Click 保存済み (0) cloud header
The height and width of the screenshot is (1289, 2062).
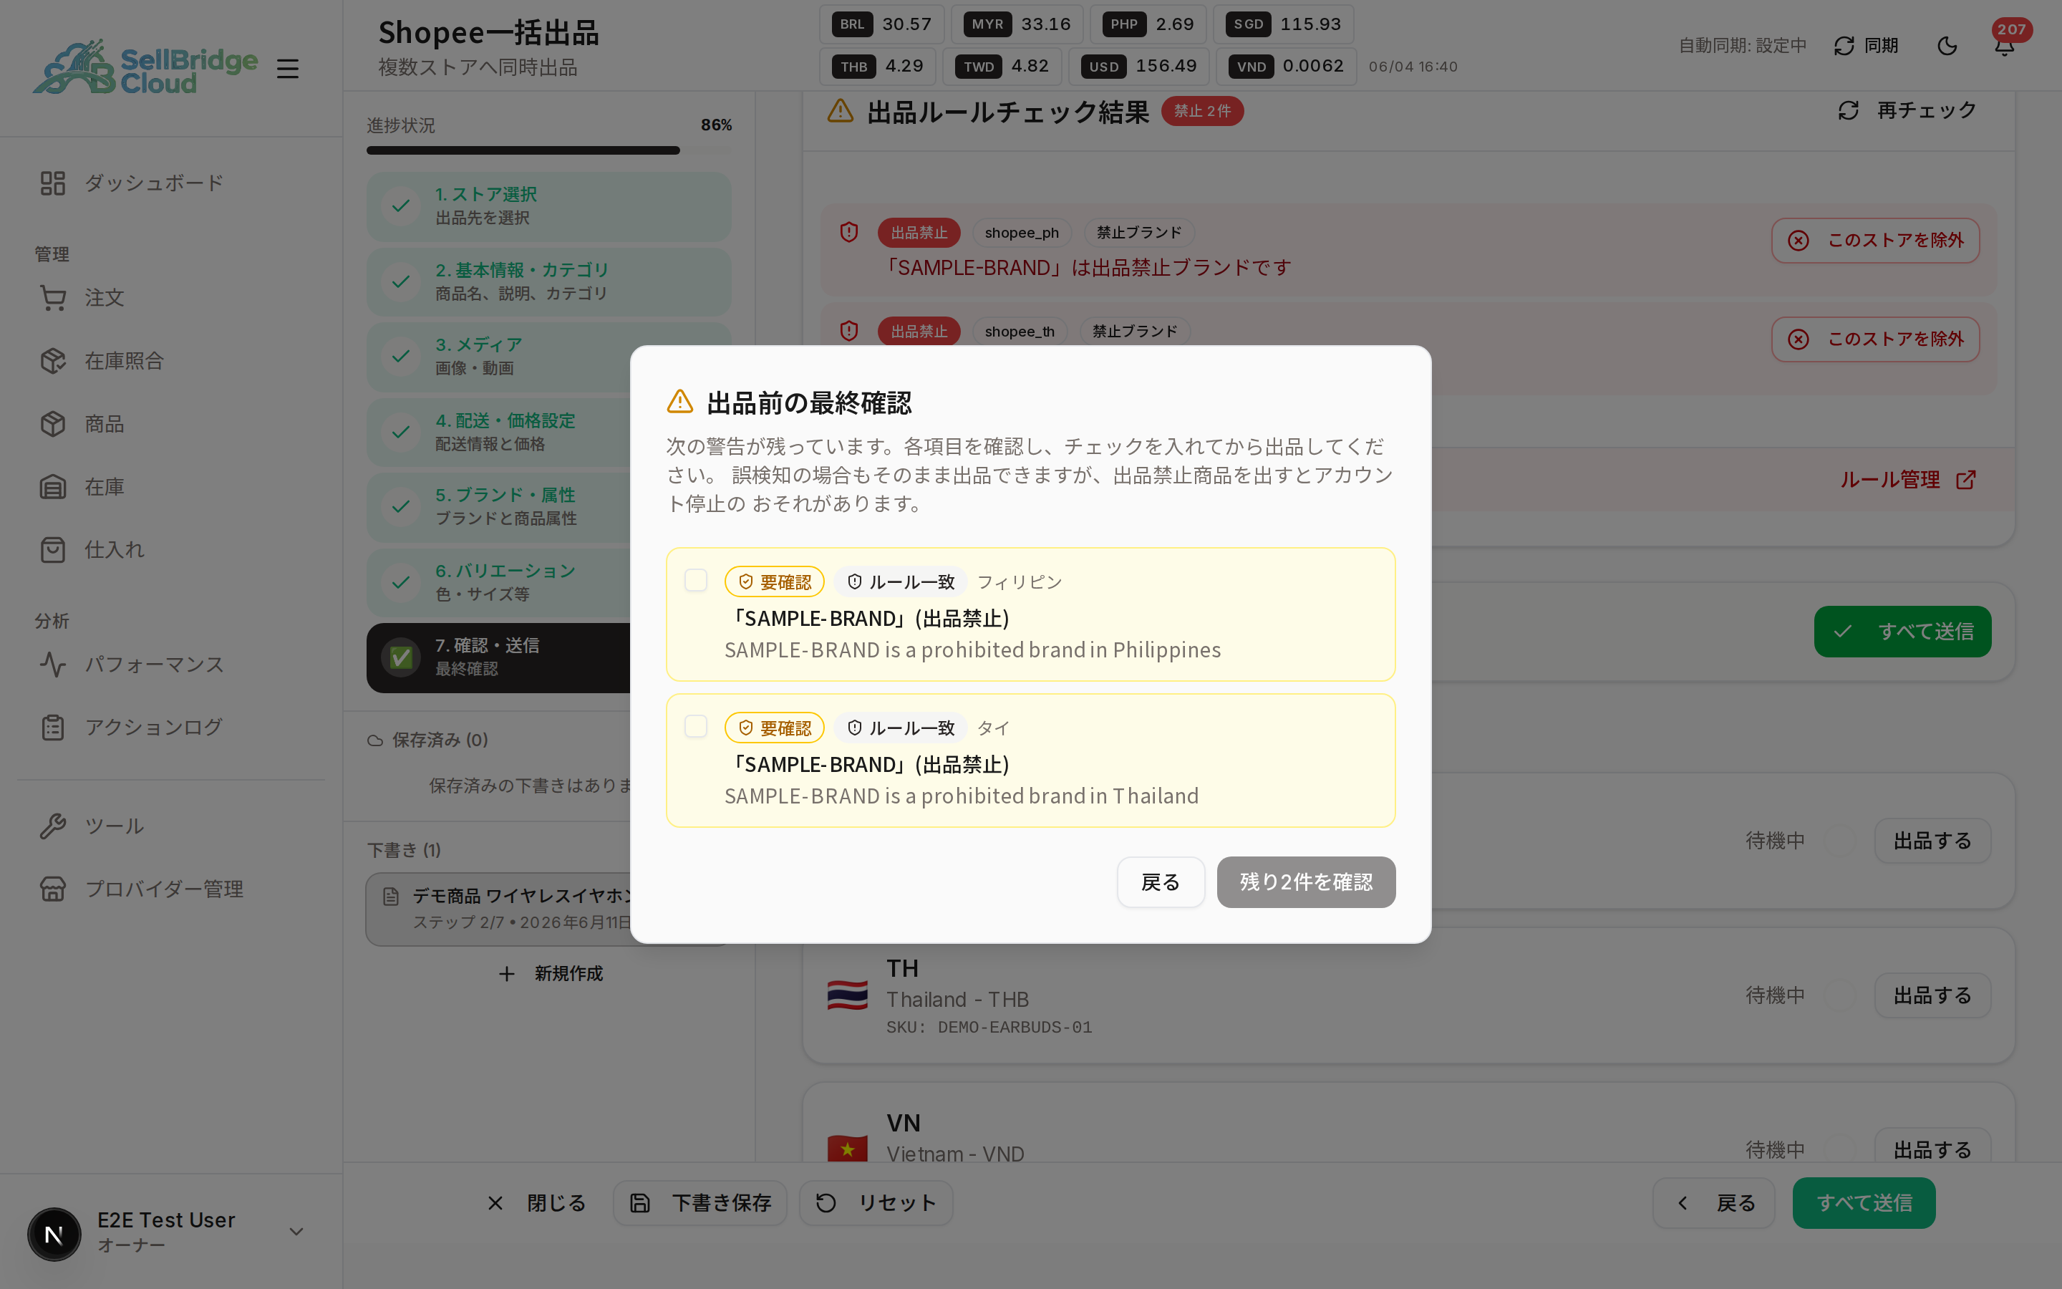pyautogui.click(x=427, y=740)
